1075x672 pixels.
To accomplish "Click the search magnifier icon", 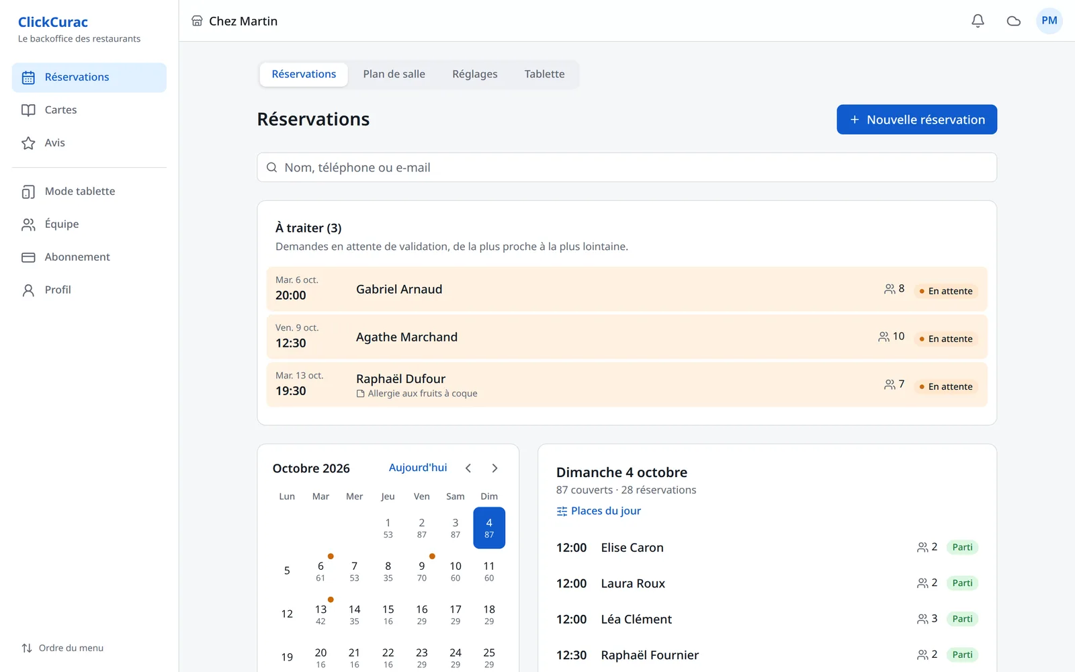I will click(271, 167).
